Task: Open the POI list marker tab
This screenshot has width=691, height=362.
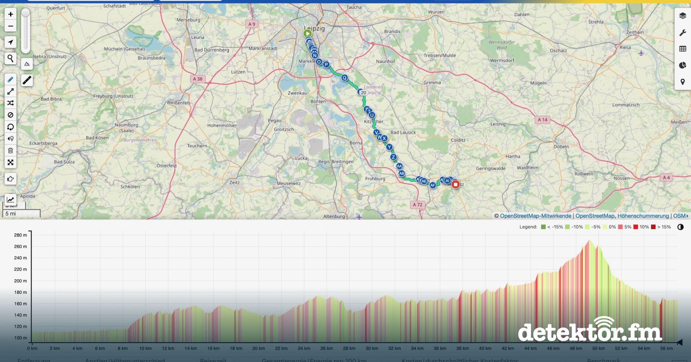Action: pyautogui.click(x=682, y=82)
